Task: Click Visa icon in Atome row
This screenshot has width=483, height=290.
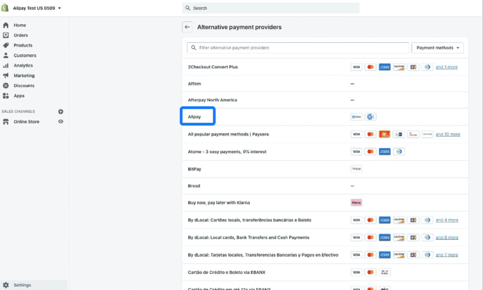Action: click(x=356, y=152)
